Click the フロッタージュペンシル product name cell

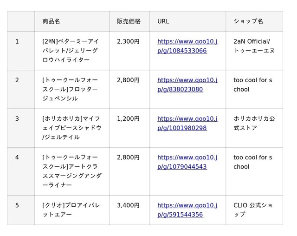click(70, 89)
